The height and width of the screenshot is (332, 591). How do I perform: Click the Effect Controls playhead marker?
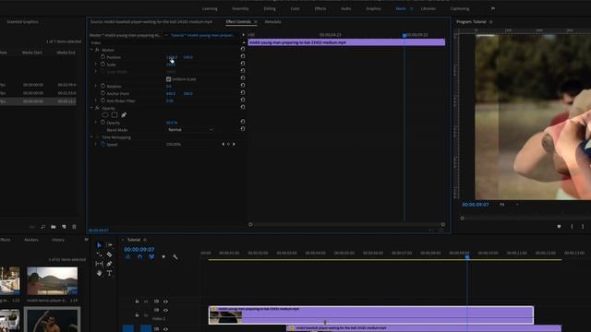click(x=404, y=35)
